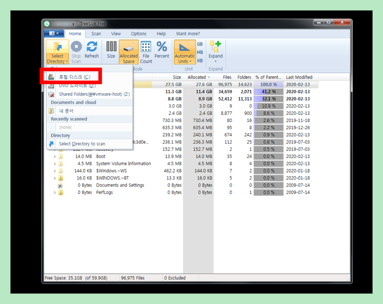Click the local disk C: drive icon

[x=51, y=77]
